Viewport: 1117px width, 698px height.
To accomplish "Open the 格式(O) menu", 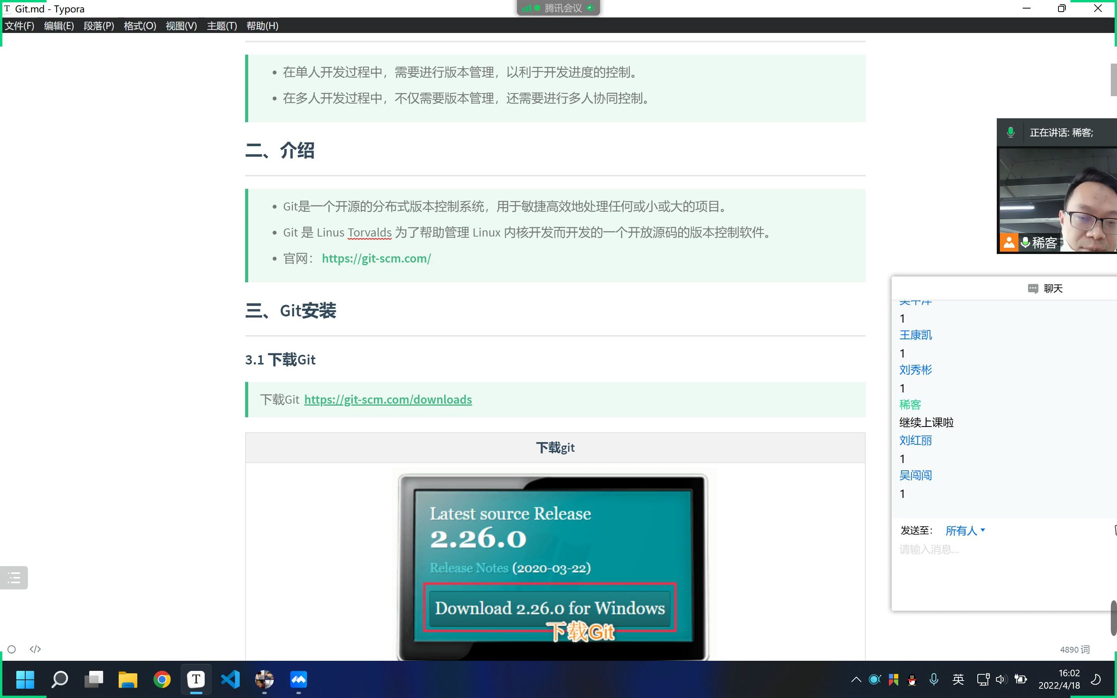I will [x=139, y=26].
